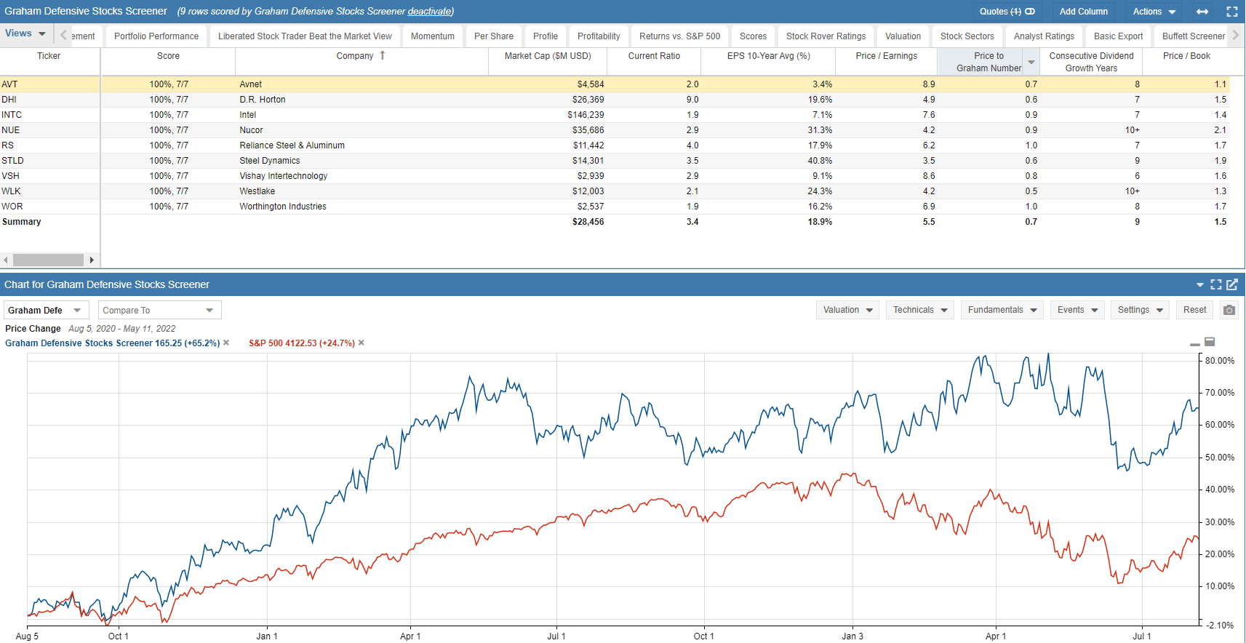Click the ticker pane horizontal scrollbar thumb
1246x643 pixels.
[x=48, y=260]
